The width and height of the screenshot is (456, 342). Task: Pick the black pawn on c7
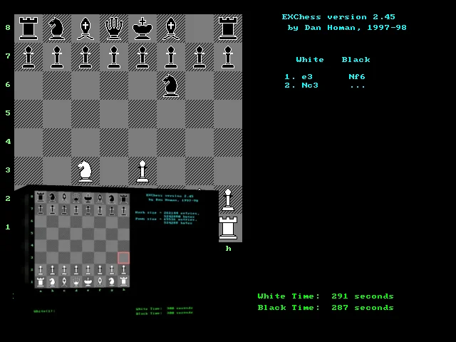pyautogui.click(x=85, y=57)
